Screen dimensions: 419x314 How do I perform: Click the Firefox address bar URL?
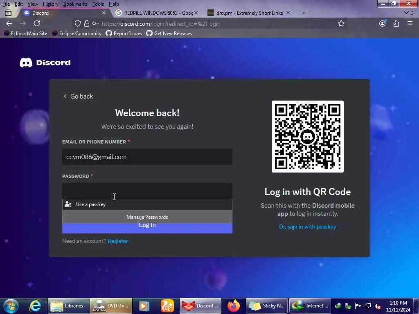(x=161, y=24)
